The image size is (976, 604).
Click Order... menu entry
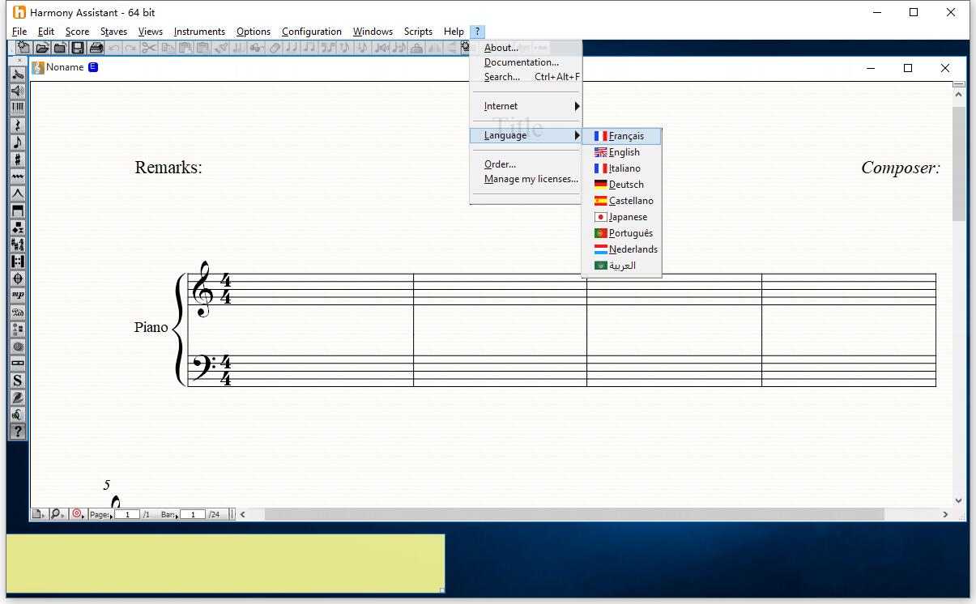click(526, 164)
